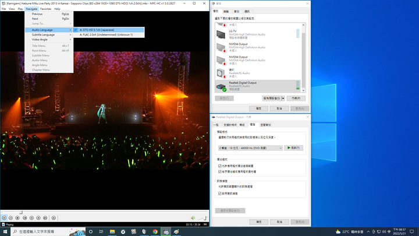Viewport: 419px width, 236px height.
Task: Click the taskbar clock showing 2022/5/21
Action: tap(399, 232)
